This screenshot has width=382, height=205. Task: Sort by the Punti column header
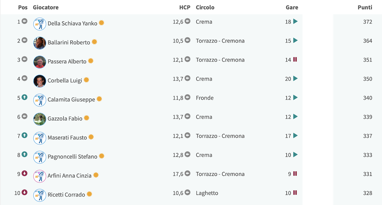coord(365,7)
